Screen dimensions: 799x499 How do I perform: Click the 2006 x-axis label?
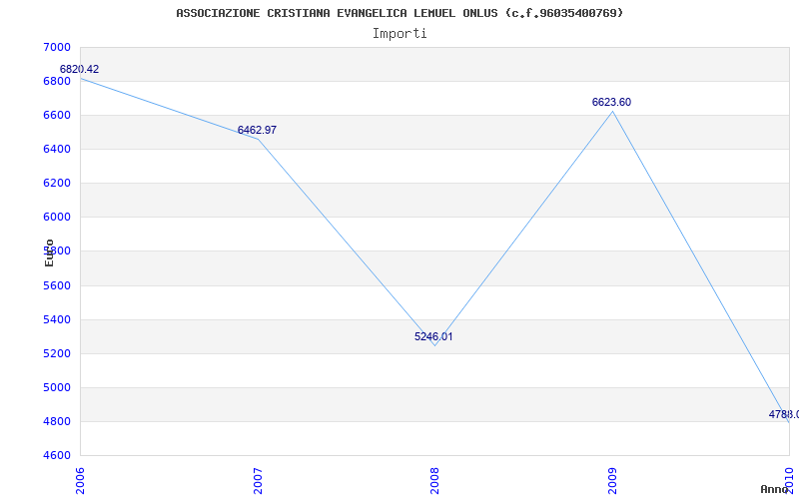click(81, 481)
